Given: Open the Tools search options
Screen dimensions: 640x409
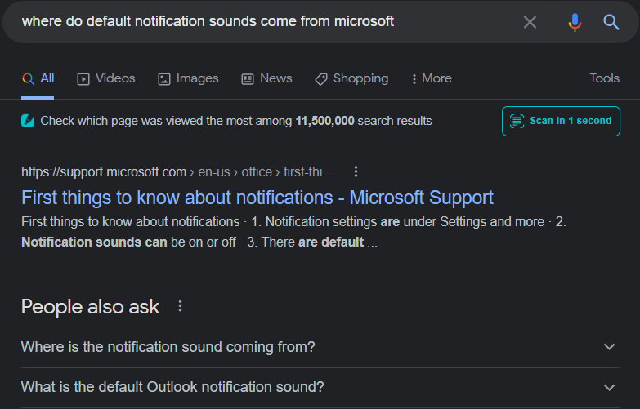Looking at the screenshot, I should 604,78.
